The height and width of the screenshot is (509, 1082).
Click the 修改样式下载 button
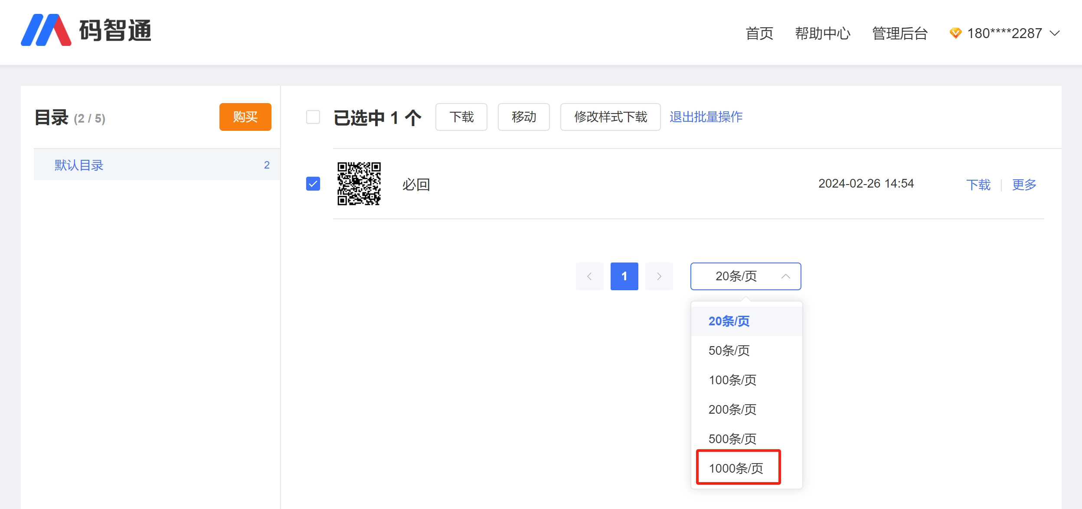coord(610,117)
